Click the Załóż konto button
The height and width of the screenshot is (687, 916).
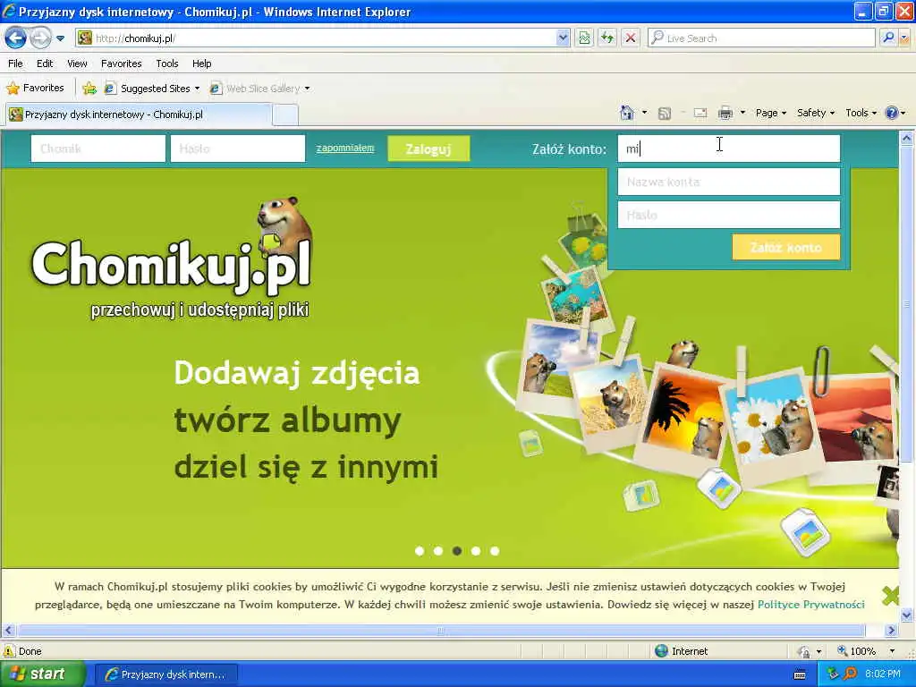tap(785, 247)
